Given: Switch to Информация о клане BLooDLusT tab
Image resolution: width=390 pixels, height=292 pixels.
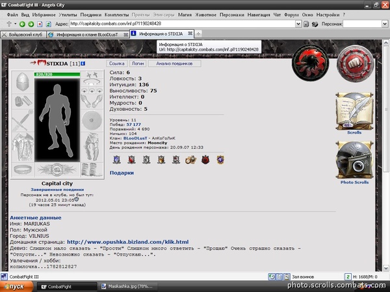Looking at the screenshot, I should coord(88,34).
